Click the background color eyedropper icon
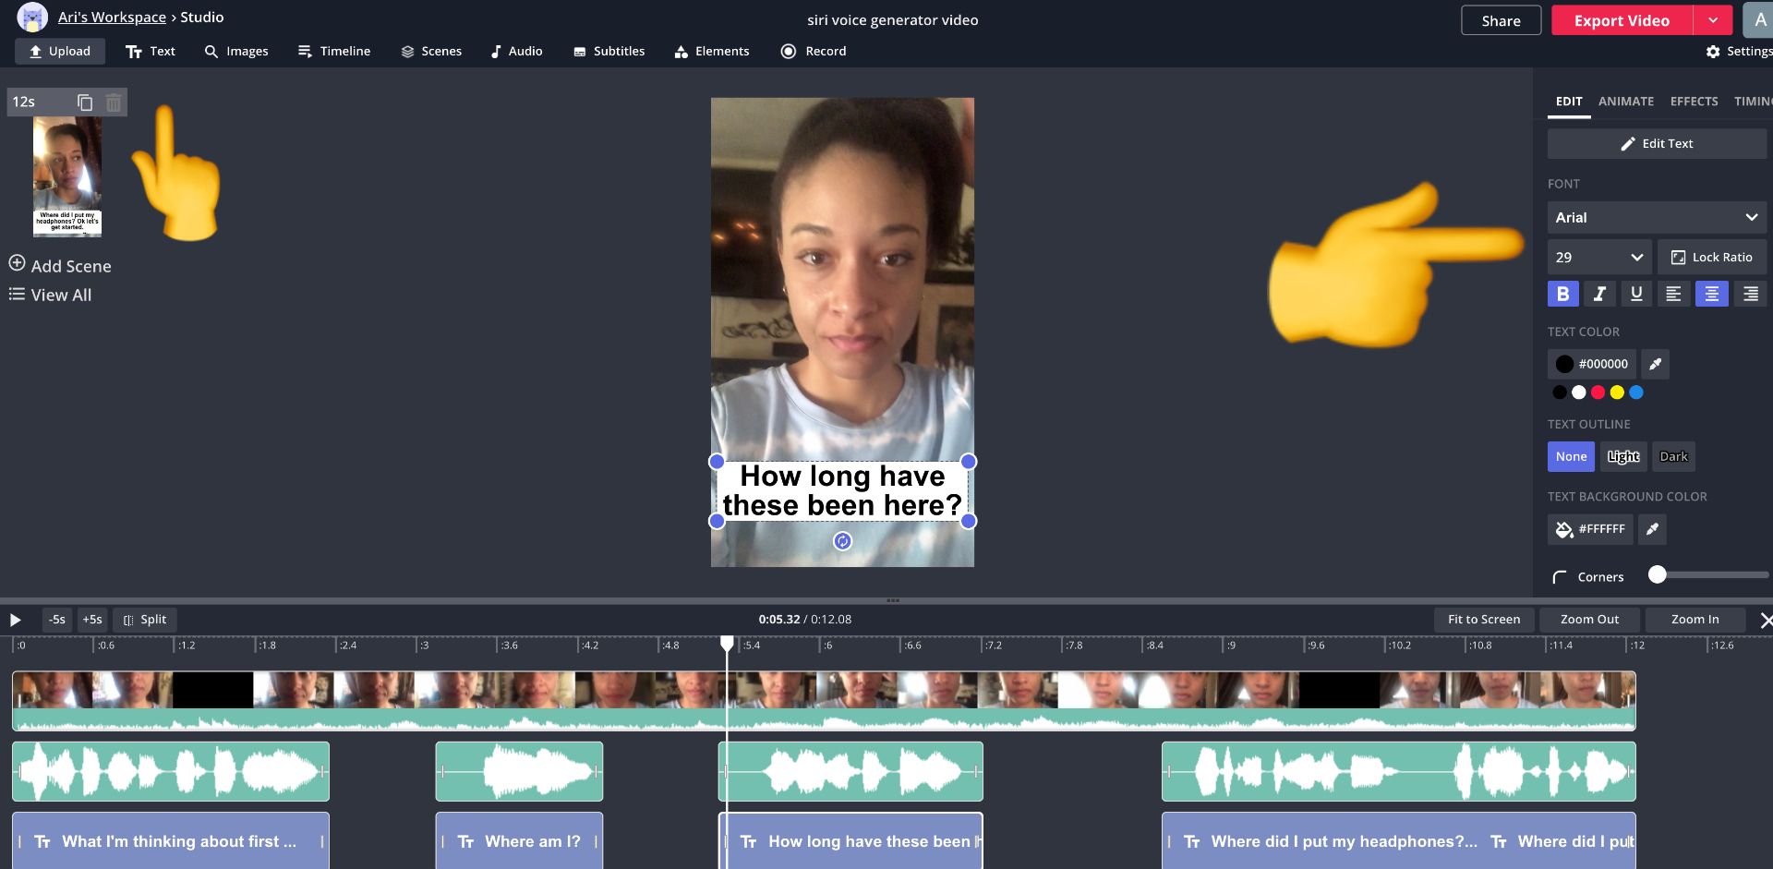Image resolution: width=1773 pixels, height=869 pixels. pos(1652,529)
